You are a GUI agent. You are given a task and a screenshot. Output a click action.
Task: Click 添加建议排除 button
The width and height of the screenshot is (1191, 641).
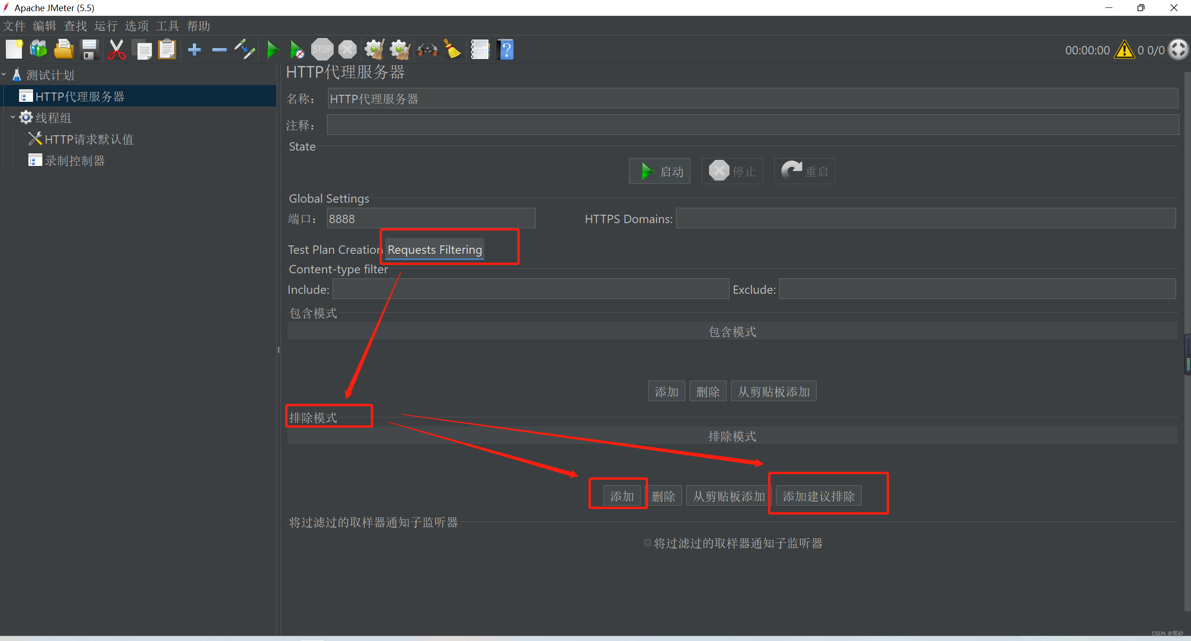point(818,496)
